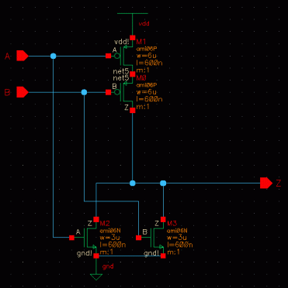Click the gate terminal of M1
The height and width of the screenshot is (288, 288).
coord(109,56)
